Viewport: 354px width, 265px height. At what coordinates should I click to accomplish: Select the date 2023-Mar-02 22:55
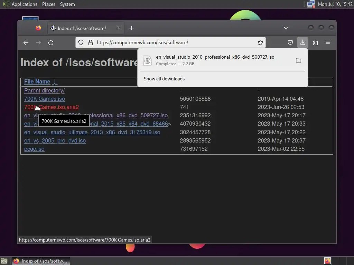click(x=281, y=149)
